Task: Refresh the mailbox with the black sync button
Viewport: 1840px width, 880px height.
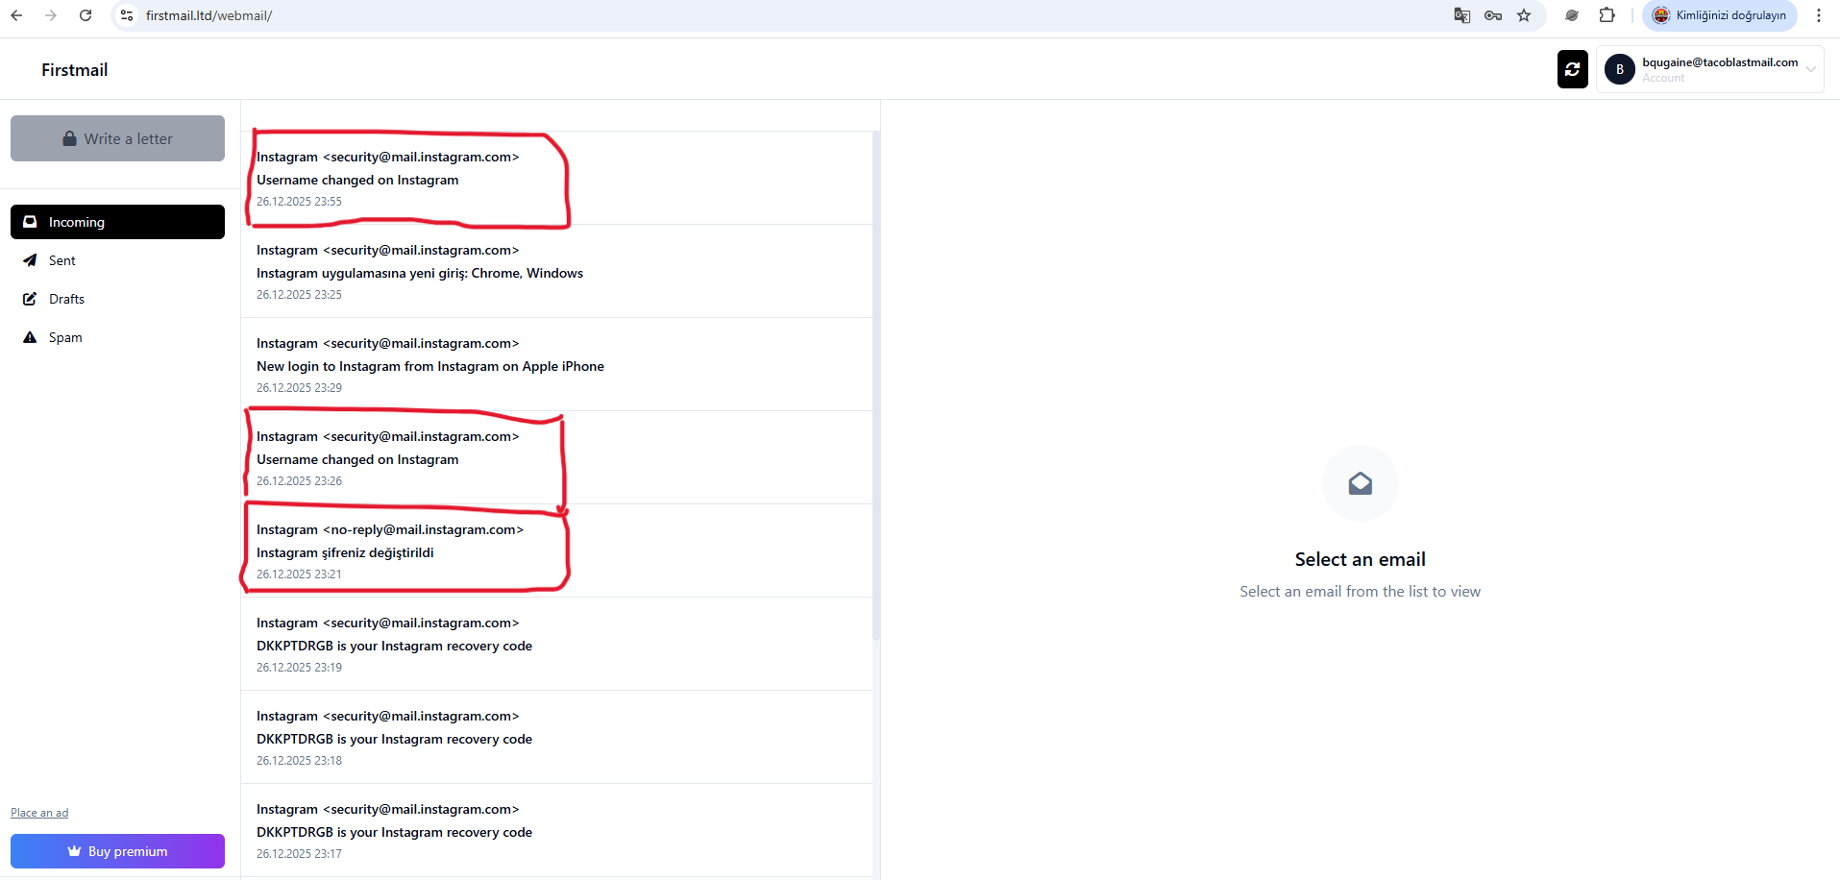Action: [x=1573, y=69]
